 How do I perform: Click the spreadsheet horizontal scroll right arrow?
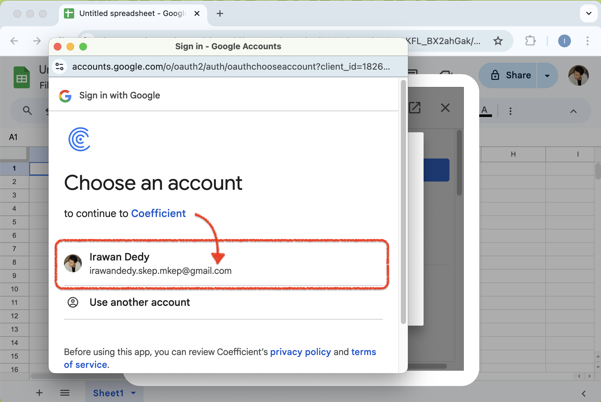(x=589, y=376)
